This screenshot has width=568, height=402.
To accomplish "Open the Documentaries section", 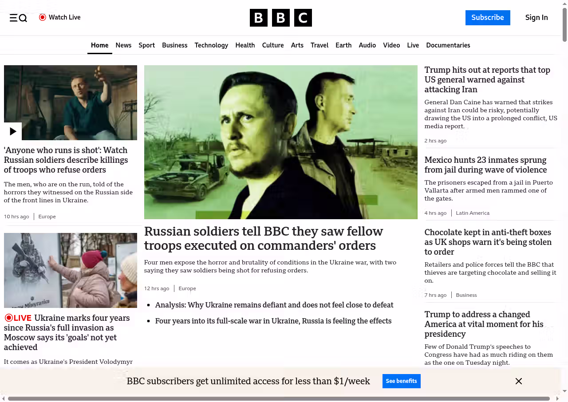I will pos(448,45).
